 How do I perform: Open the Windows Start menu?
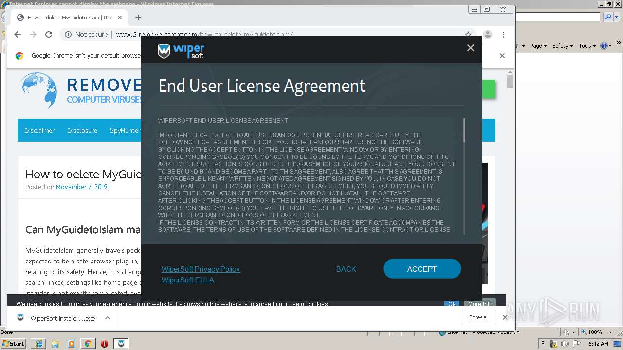(x=14, y=343)
